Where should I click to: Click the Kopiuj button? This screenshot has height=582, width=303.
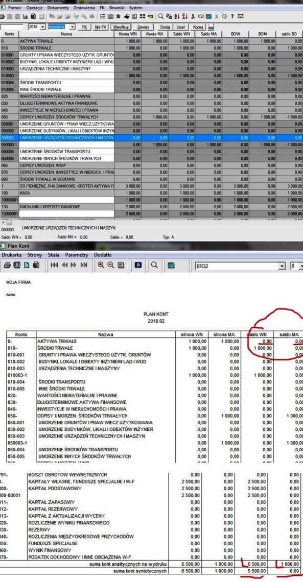coord(198,27)
